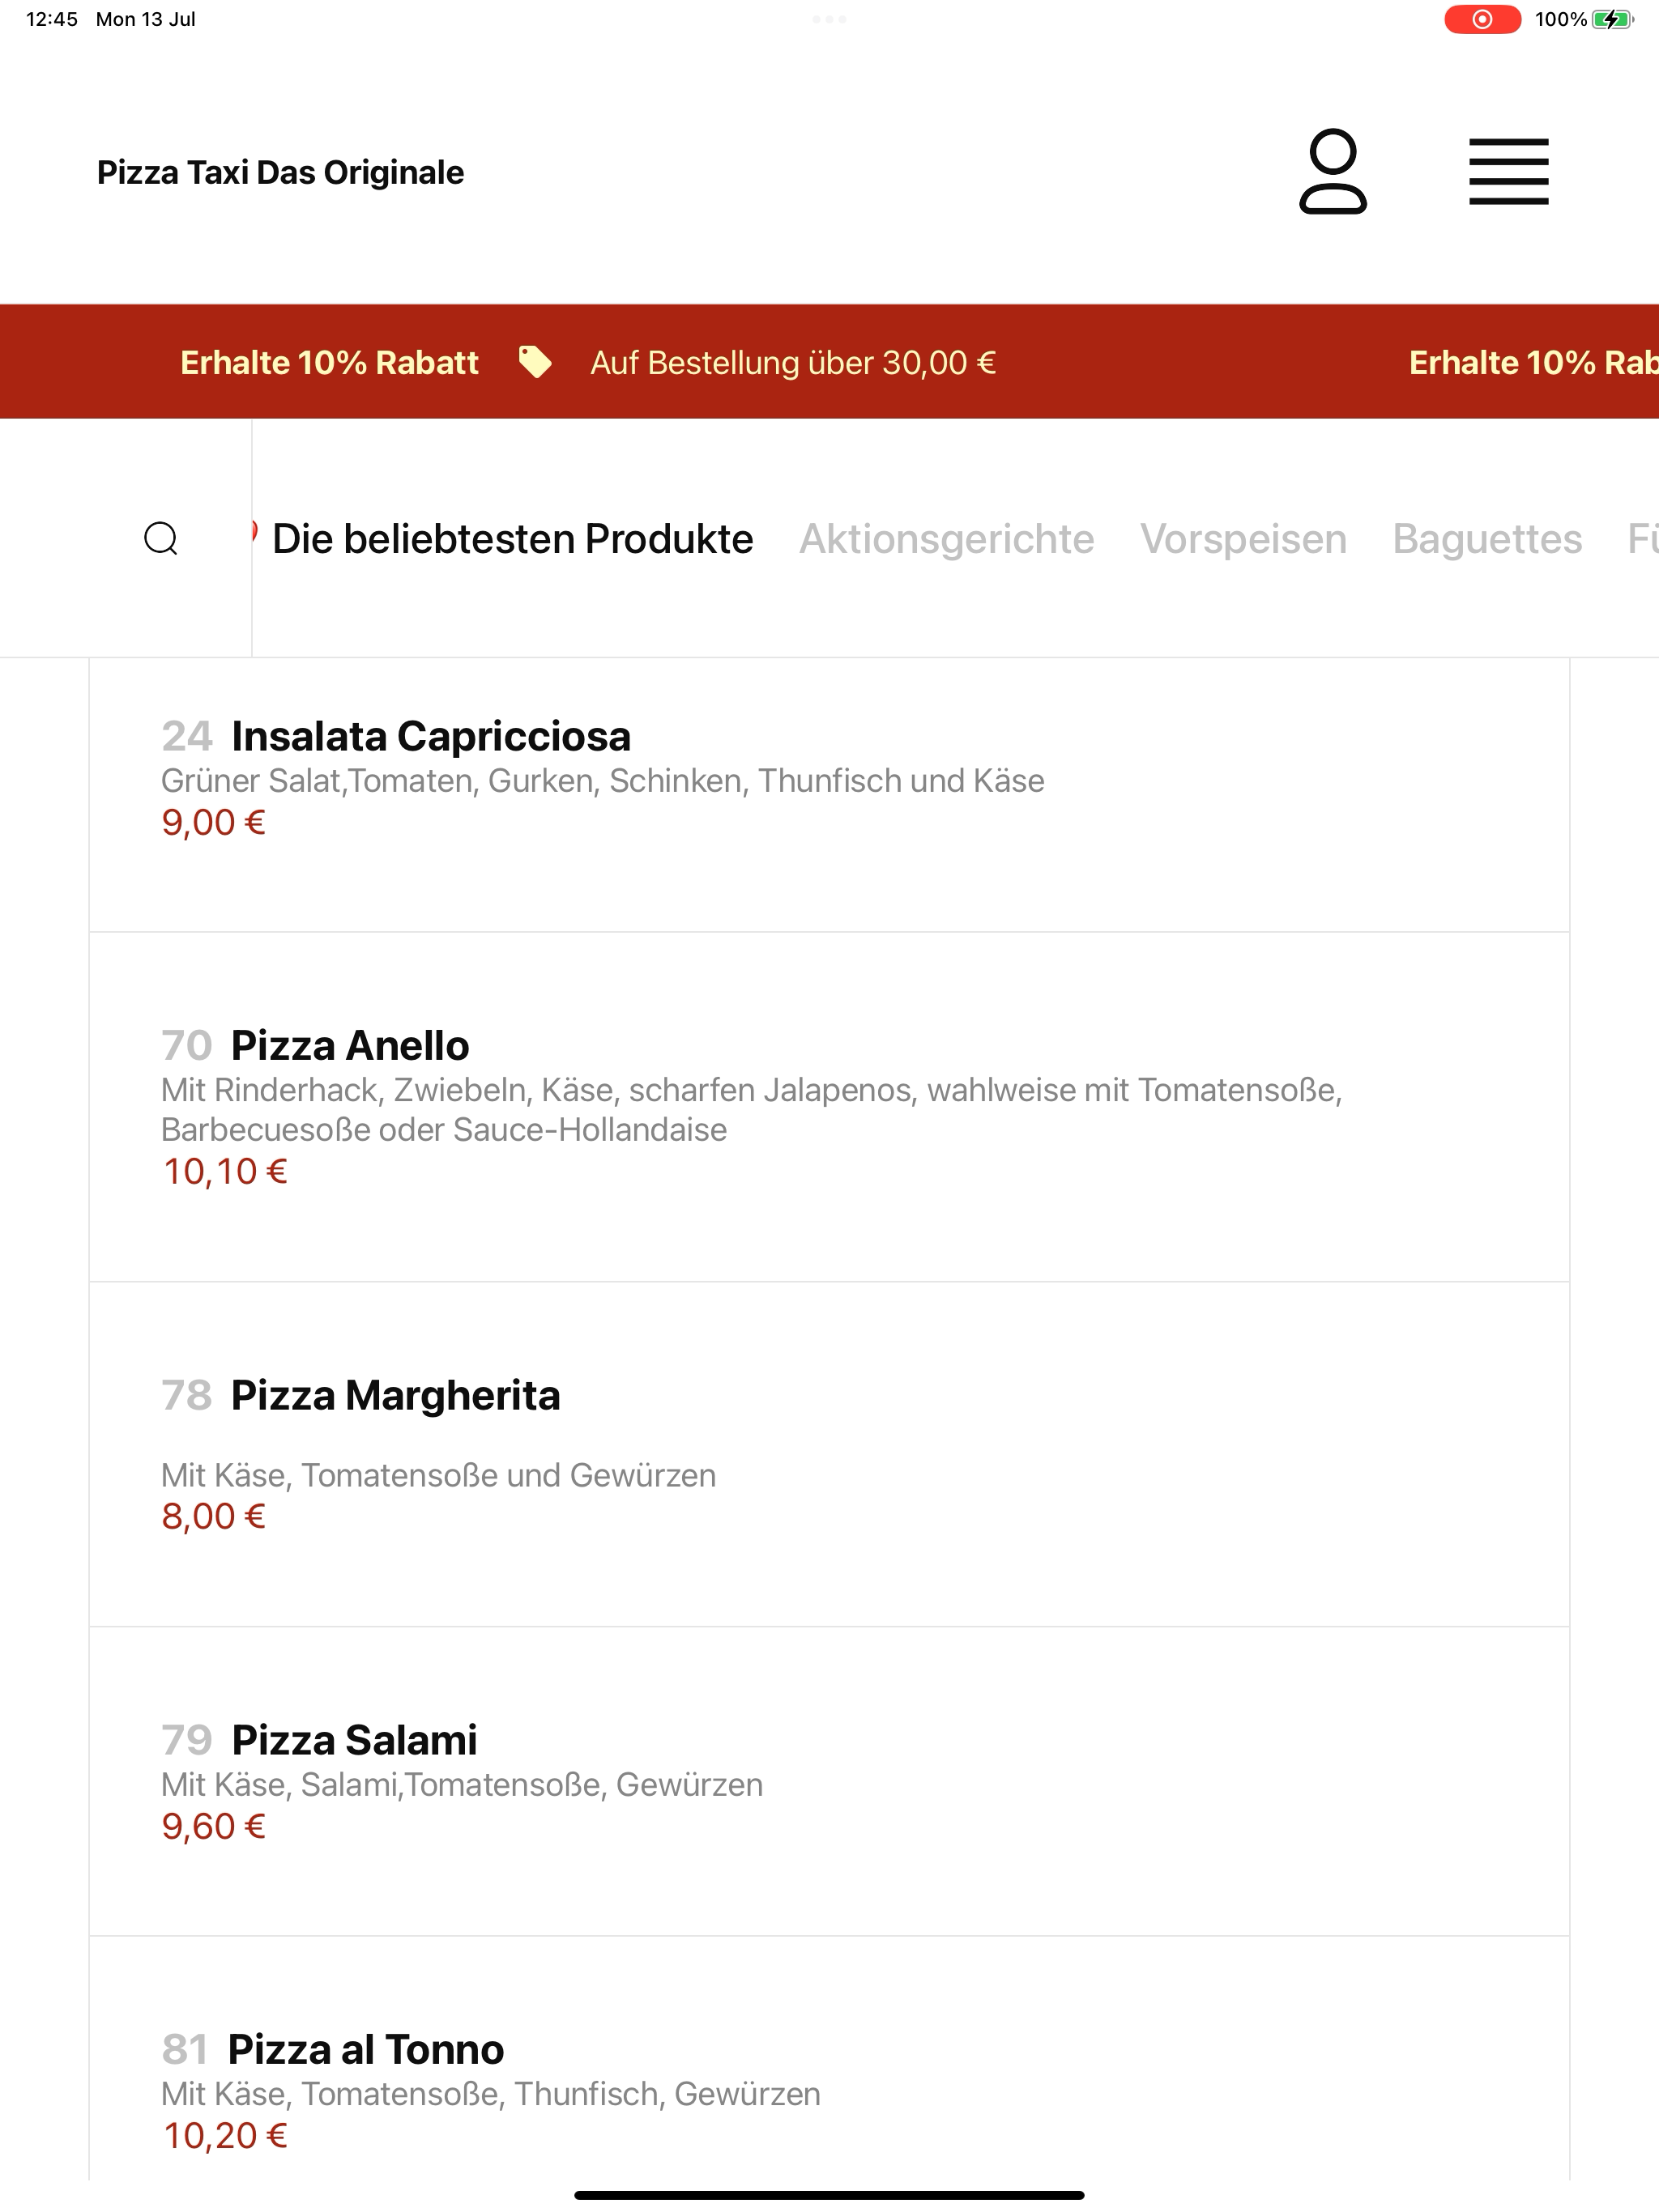Screen dimensions: 1659x2212
Task: Select the Insalata Capricciosa item
Action: tap(829, 795)
